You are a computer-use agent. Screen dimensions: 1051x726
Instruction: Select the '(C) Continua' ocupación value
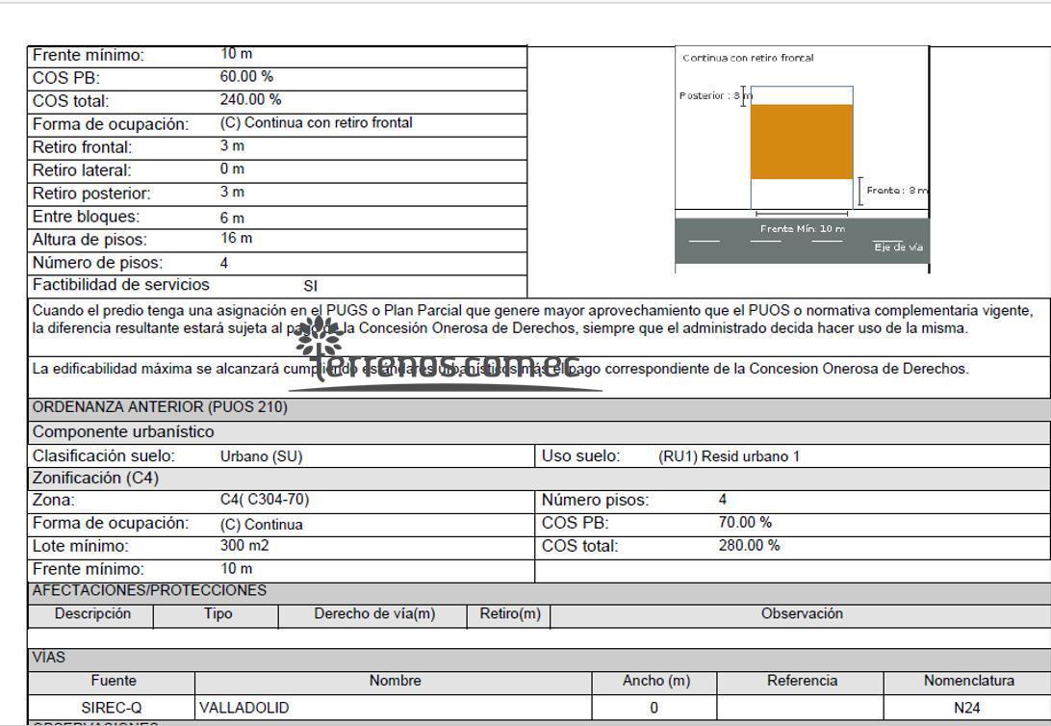[x=262, y=524]
